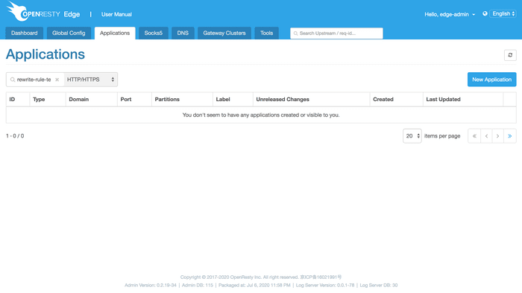
Task: Open the English language selector
Action: click(x=503, y=13)
